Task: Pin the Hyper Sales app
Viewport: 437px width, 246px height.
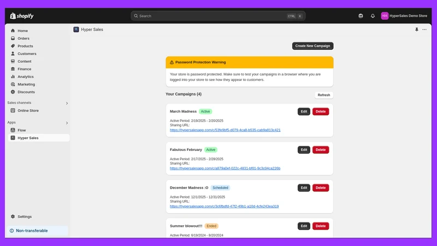Action: coord(417,30)
